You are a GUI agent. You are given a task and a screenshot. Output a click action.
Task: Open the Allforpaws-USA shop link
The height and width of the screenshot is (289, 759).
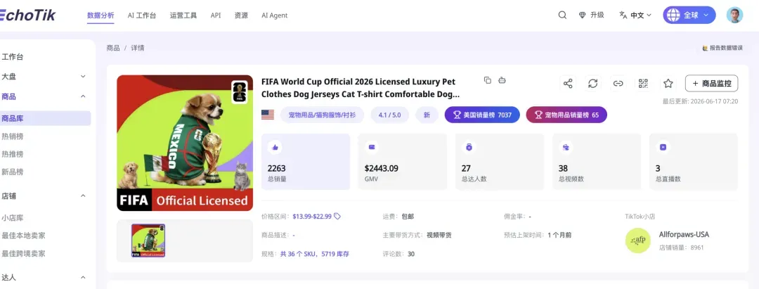click(684, 235)
